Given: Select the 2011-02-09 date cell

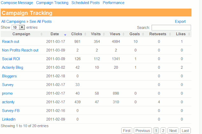Looking at the screenshot, I should click(x=56, y=119).
